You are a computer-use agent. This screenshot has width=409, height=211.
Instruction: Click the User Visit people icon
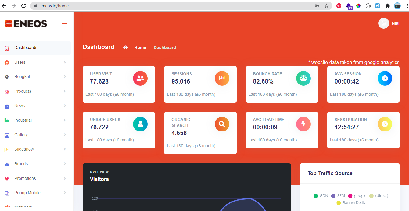point(140,78)
